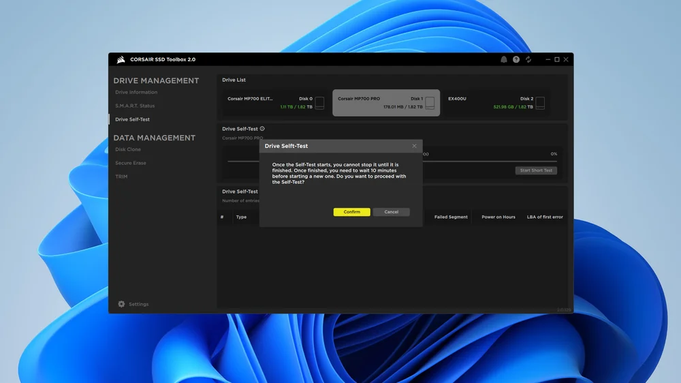The height and width of the screenshot is (383, 681).
Task: Maximize the Corsair SSD Toolbox window
Action: [x=557, y=59]
